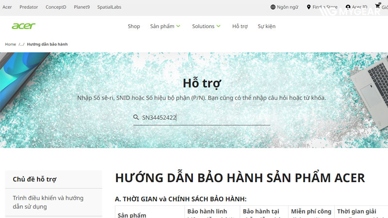The width and height of the screenshot is (388, 218).
Task: Click the Home breadcrumb link
Action: tap(10, 44)
